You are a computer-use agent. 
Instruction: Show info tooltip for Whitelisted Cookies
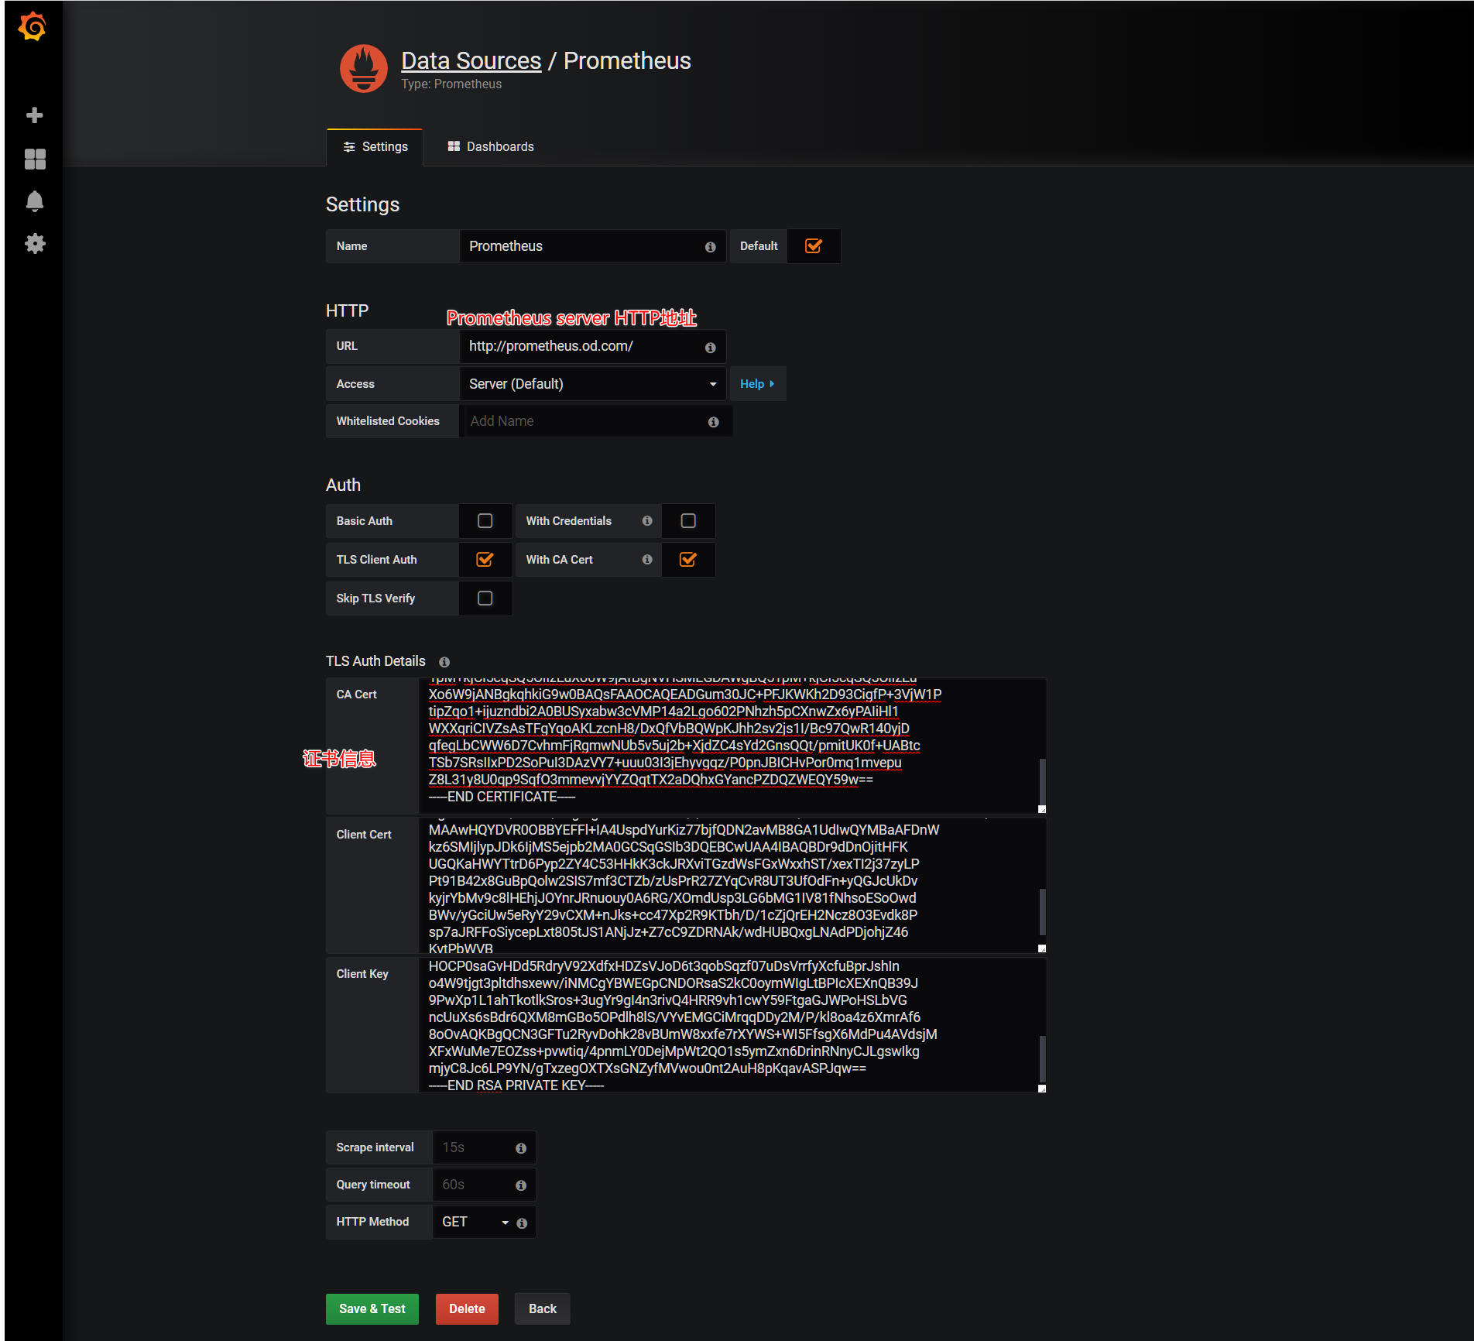[x=713, y=422]
